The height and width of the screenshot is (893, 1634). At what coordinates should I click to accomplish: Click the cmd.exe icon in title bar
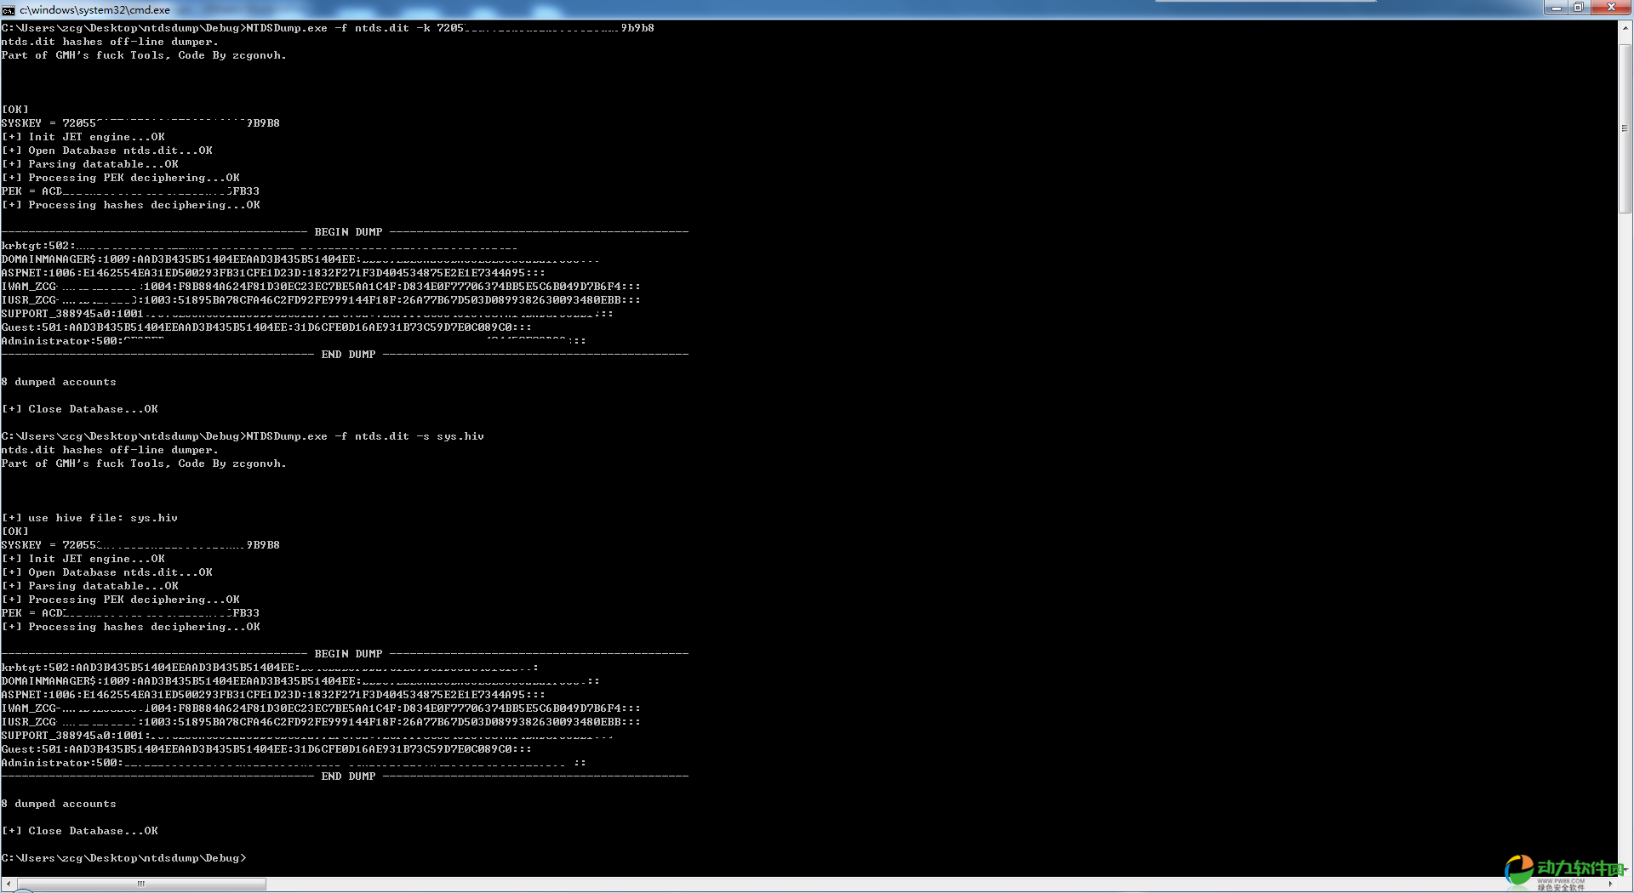(x=9, y=10)
